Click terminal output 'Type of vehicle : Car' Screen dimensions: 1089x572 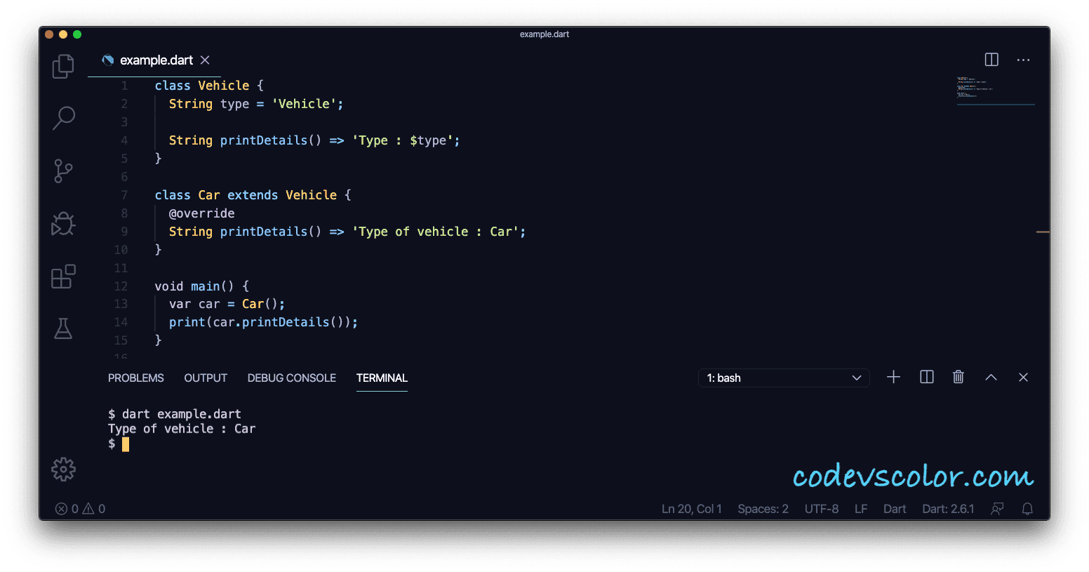point(182,429)
